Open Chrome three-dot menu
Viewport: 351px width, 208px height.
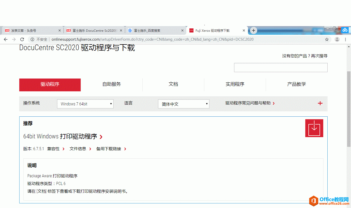tap(346, 39)
